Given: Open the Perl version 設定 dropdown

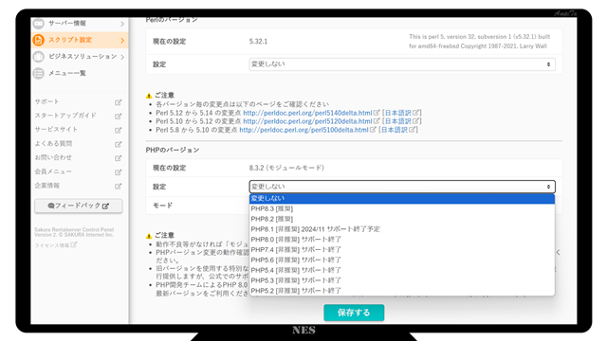Looking at the screenshot, I should [x=402, y=64].
